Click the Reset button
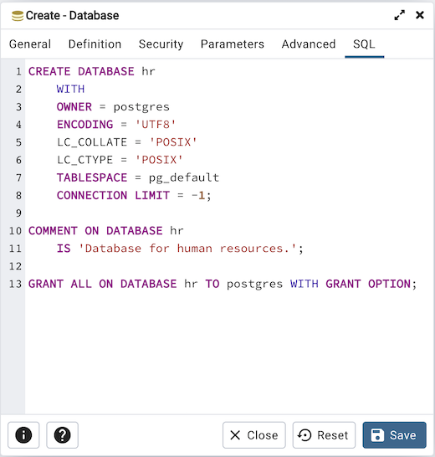The height and width of the screenshot is (457, 435). tap(324, 435)
